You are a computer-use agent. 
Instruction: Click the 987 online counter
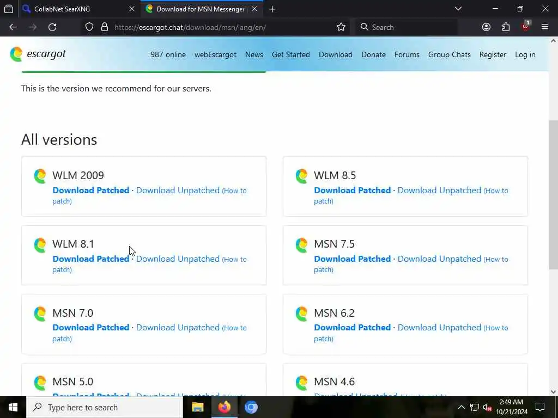pyautogui.click(x=168, y=55)
